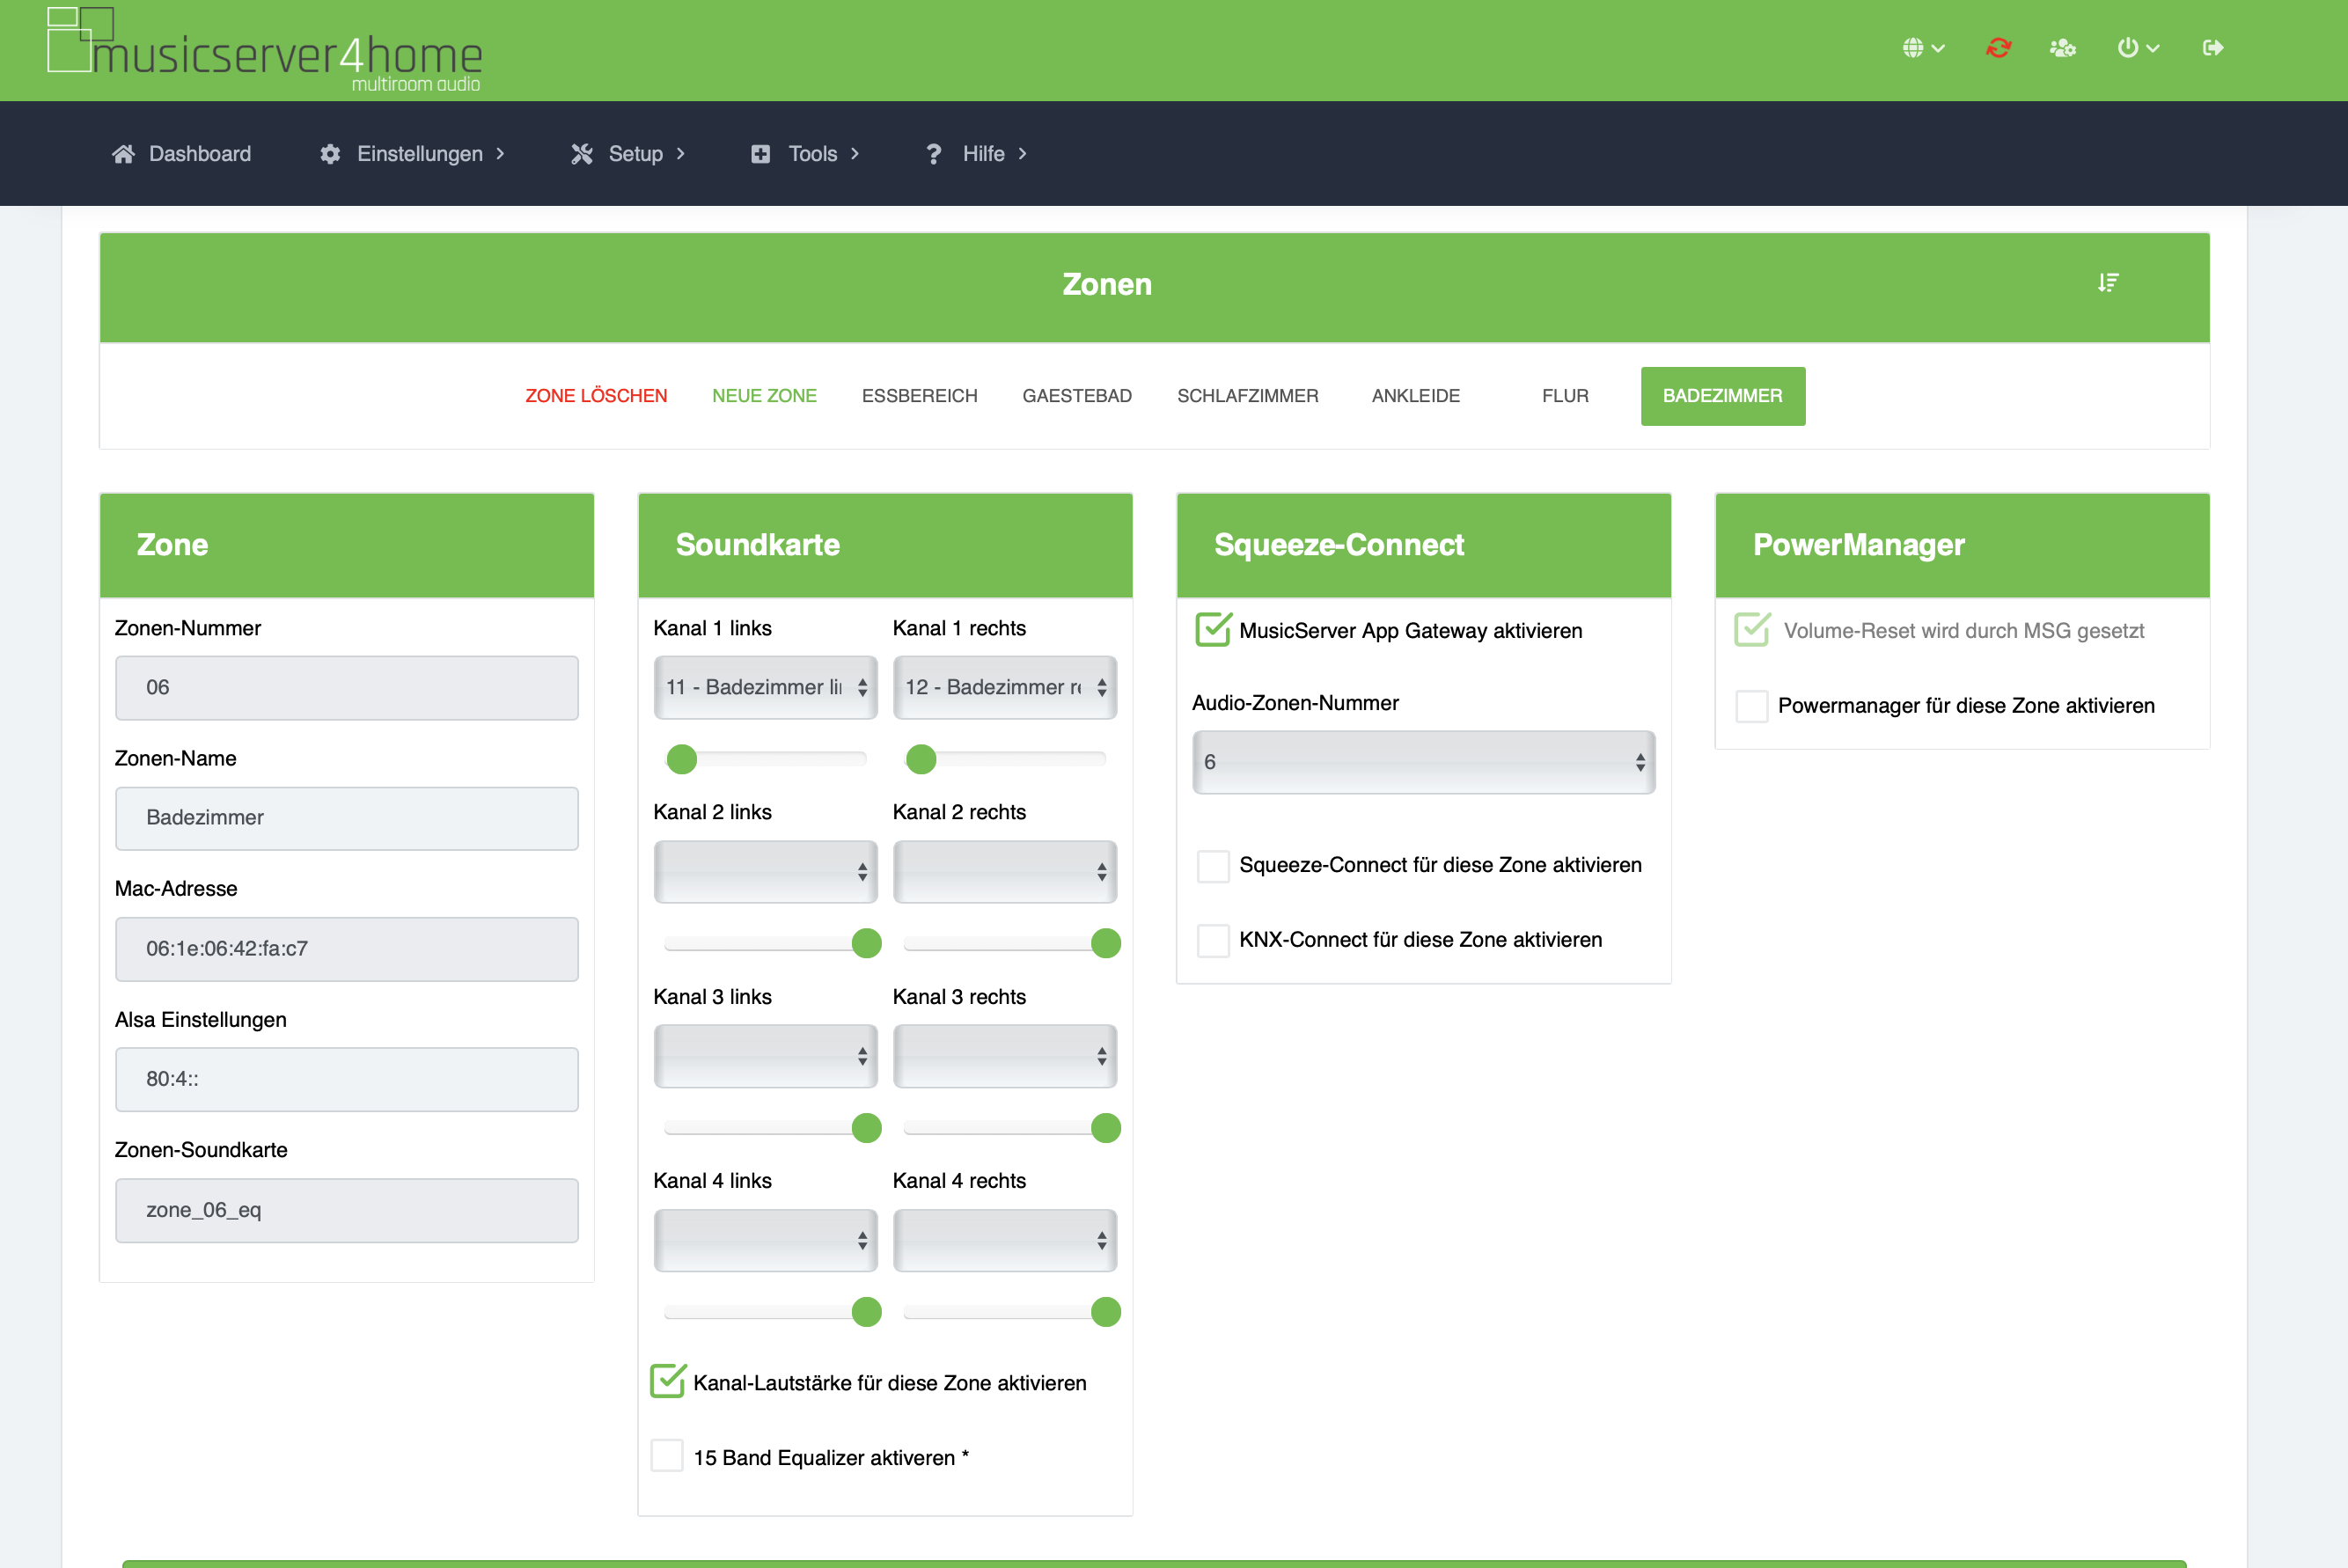
Task: Click the users group icon
Action: [2062, 47]
